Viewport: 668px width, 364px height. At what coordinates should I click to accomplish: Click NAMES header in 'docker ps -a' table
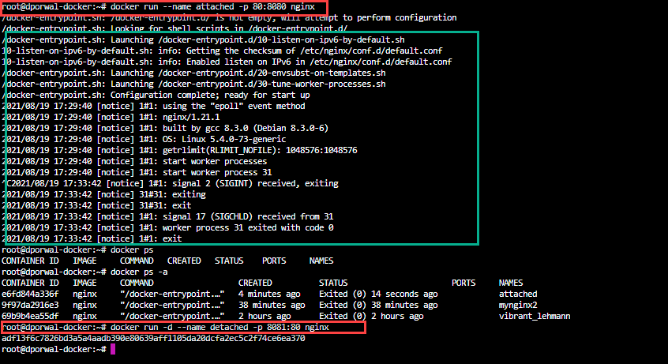coord(511,283)
